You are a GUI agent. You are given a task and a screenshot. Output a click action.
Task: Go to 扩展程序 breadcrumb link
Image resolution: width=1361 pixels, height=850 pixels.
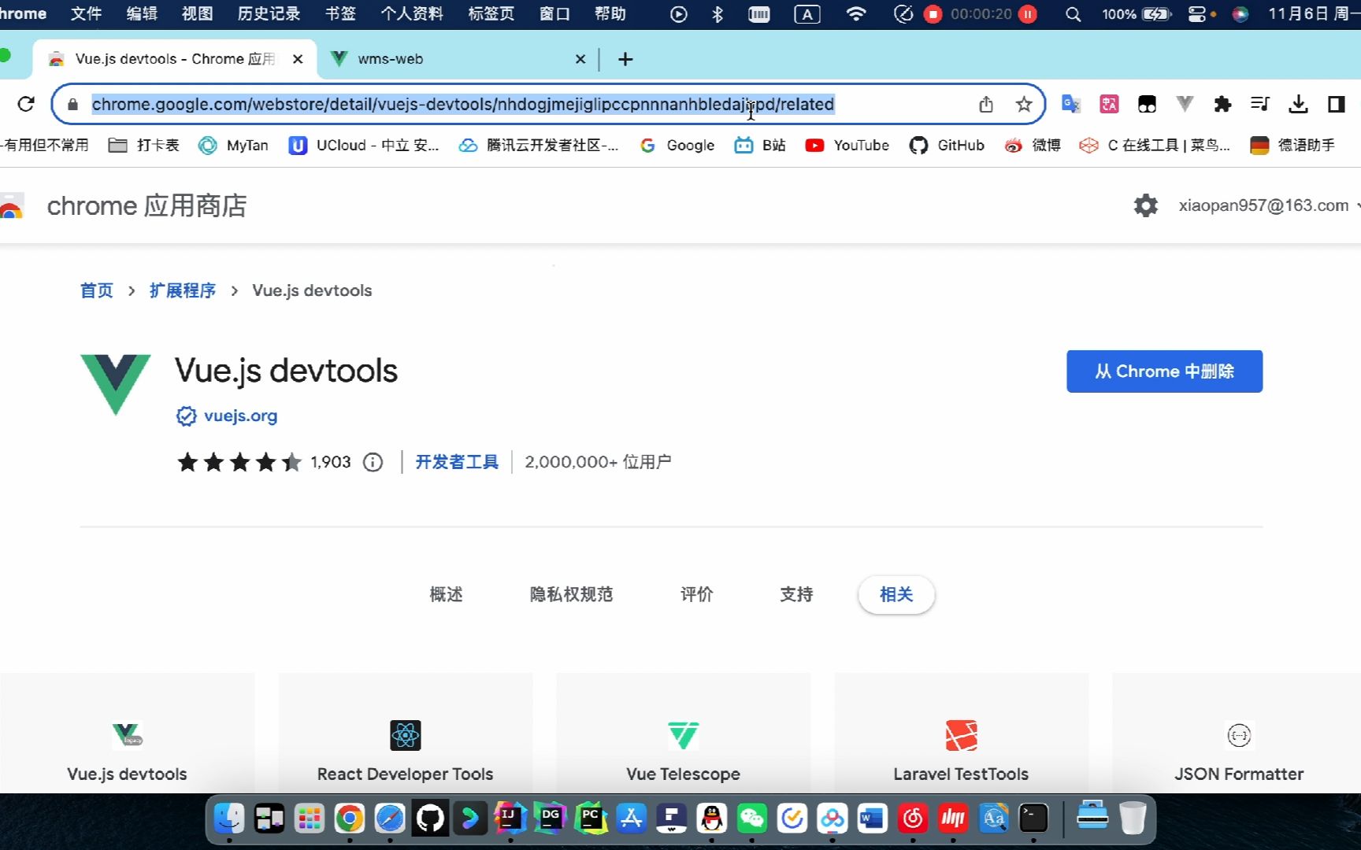(x=183, y=290)
